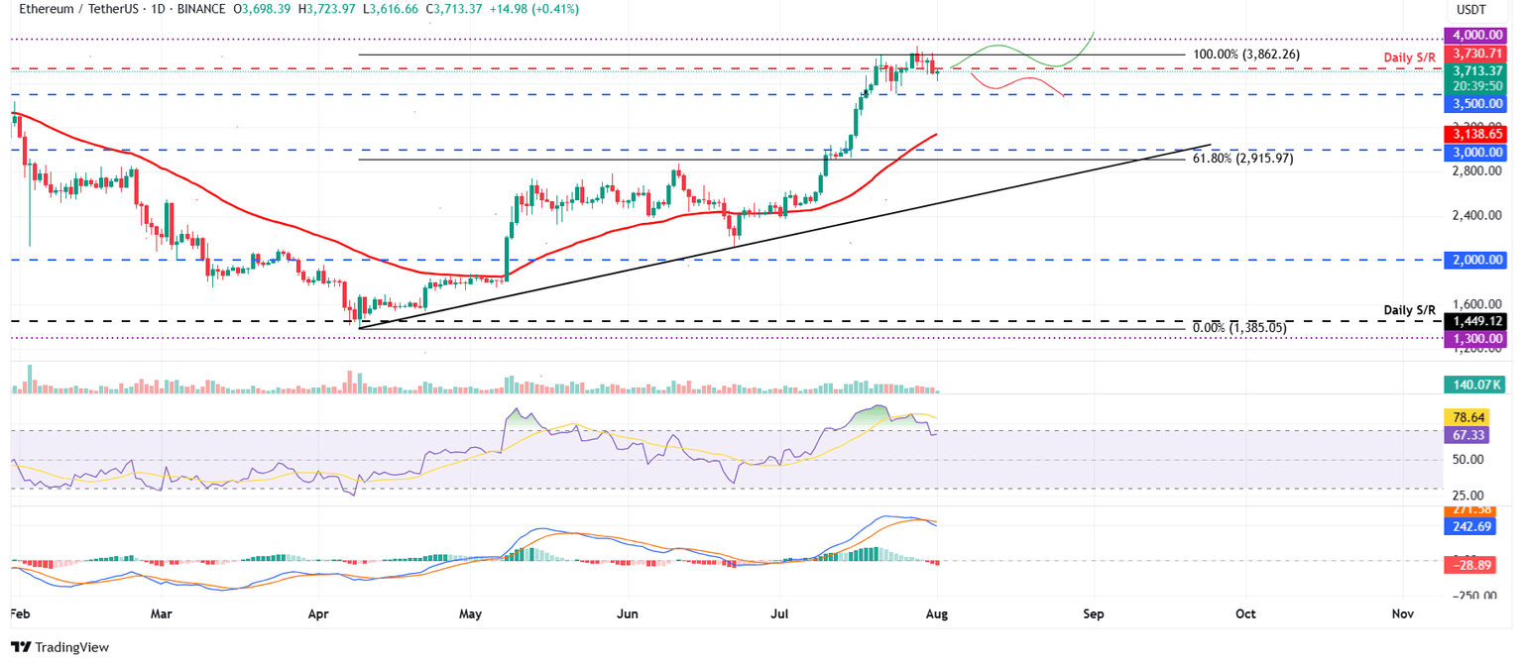Click the Sep label on the time axis
Image resolution: width=1523 pixels, height=665 pixels.
coord(1093,613)
